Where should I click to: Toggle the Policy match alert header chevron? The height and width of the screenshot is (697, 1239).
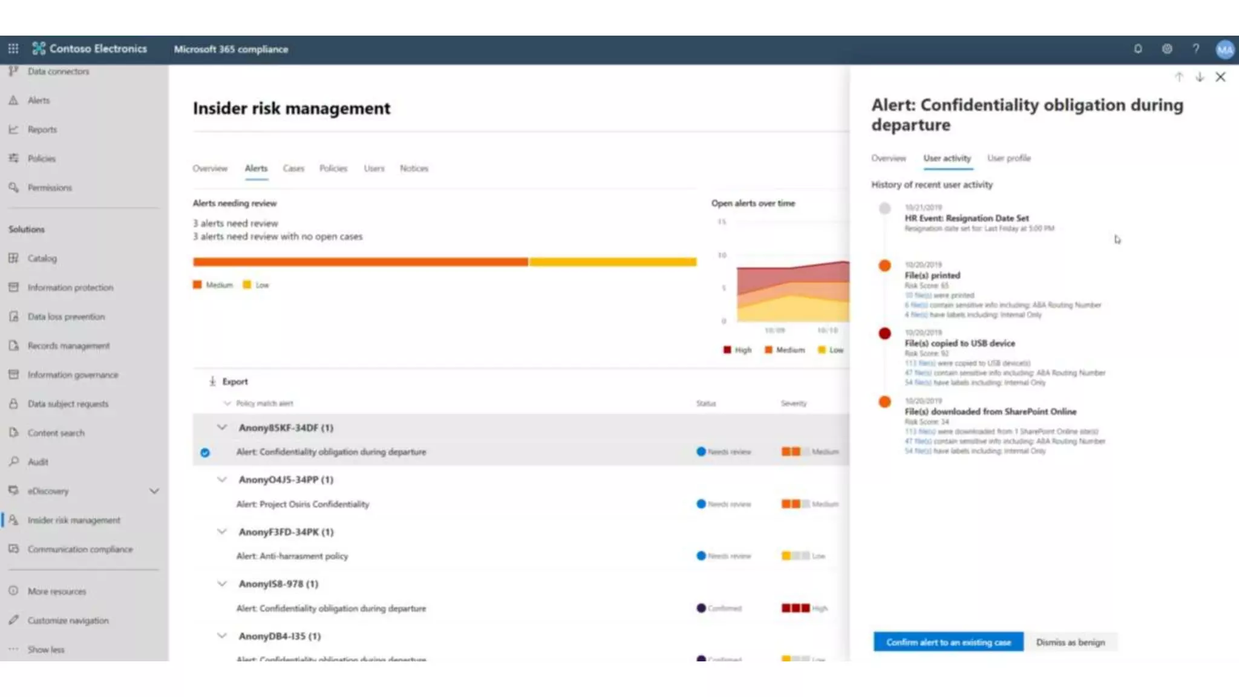(x=227, y=403)
